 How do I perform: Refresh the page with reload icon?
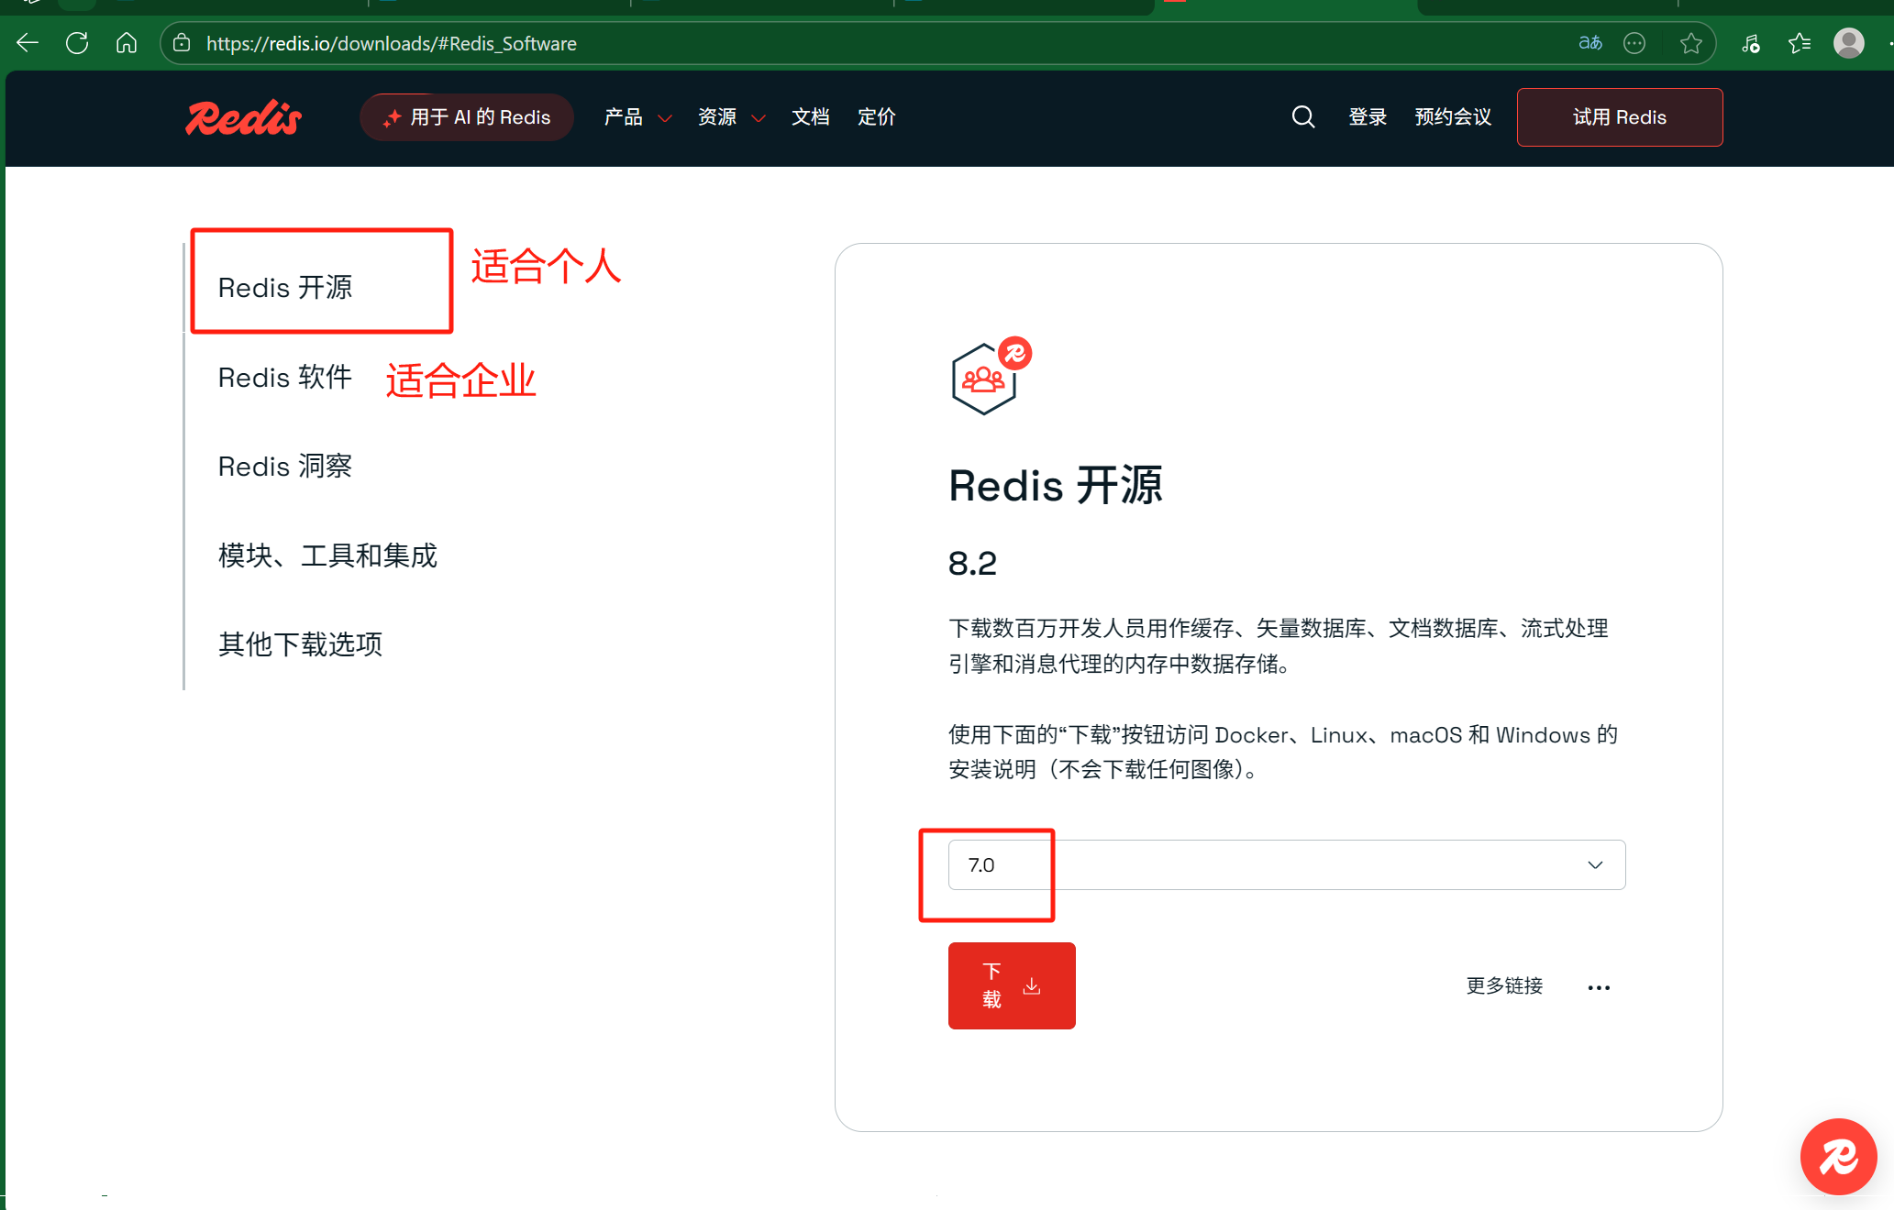coord(77,43)
